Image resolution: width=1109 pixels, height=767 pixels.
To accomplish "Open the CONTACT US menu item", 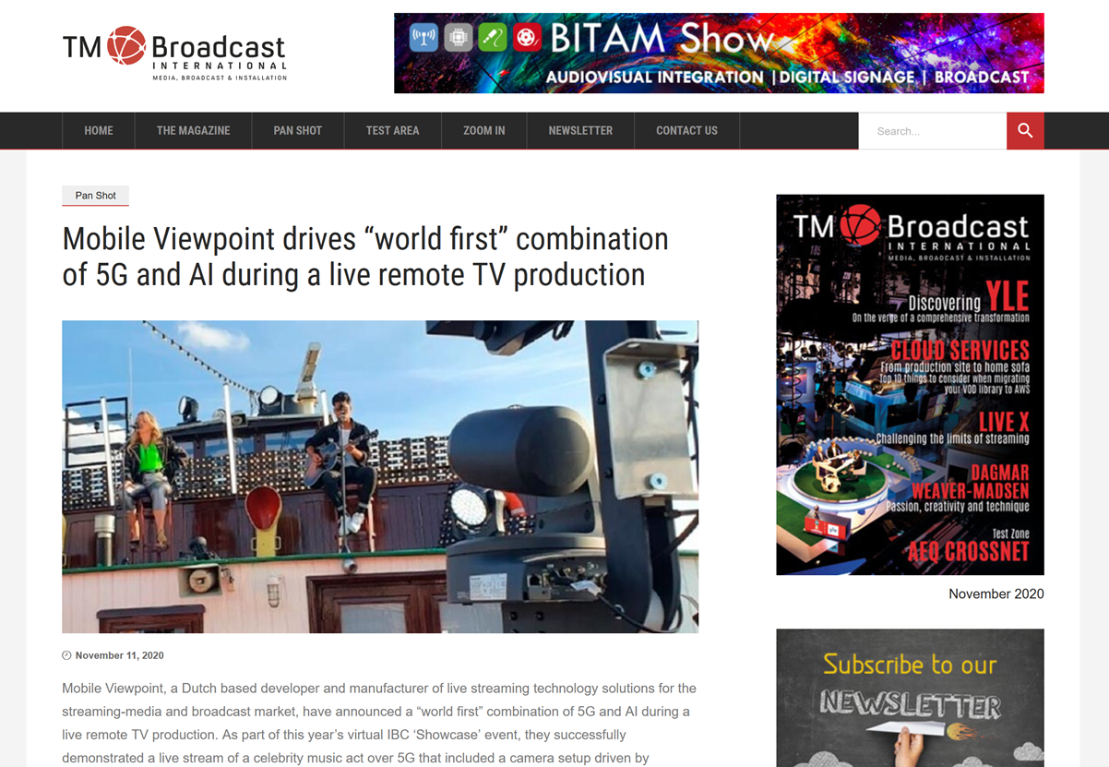I will pos(686,131).
